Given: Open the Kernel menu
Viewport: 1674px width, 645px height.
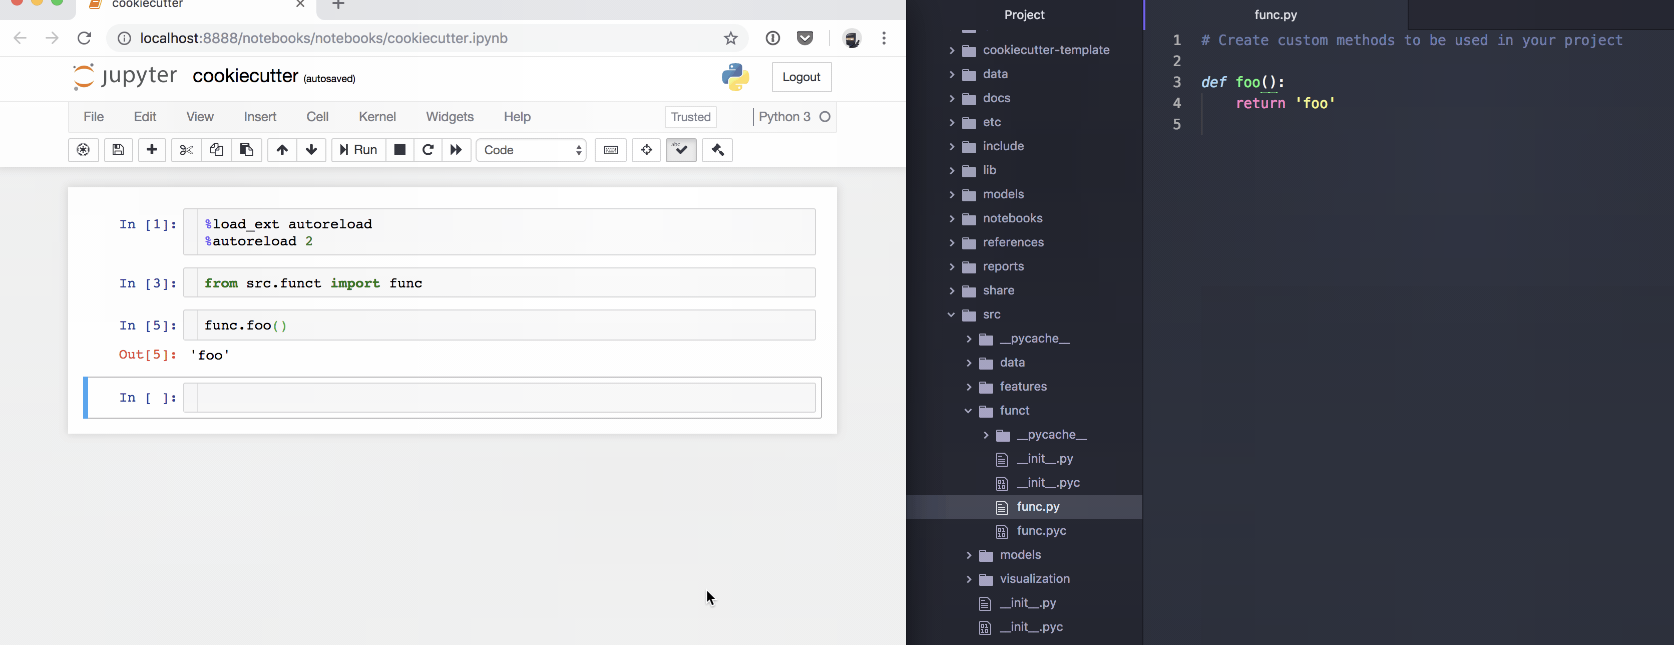Looking at the screenshot, I should (x=377, y=117).
